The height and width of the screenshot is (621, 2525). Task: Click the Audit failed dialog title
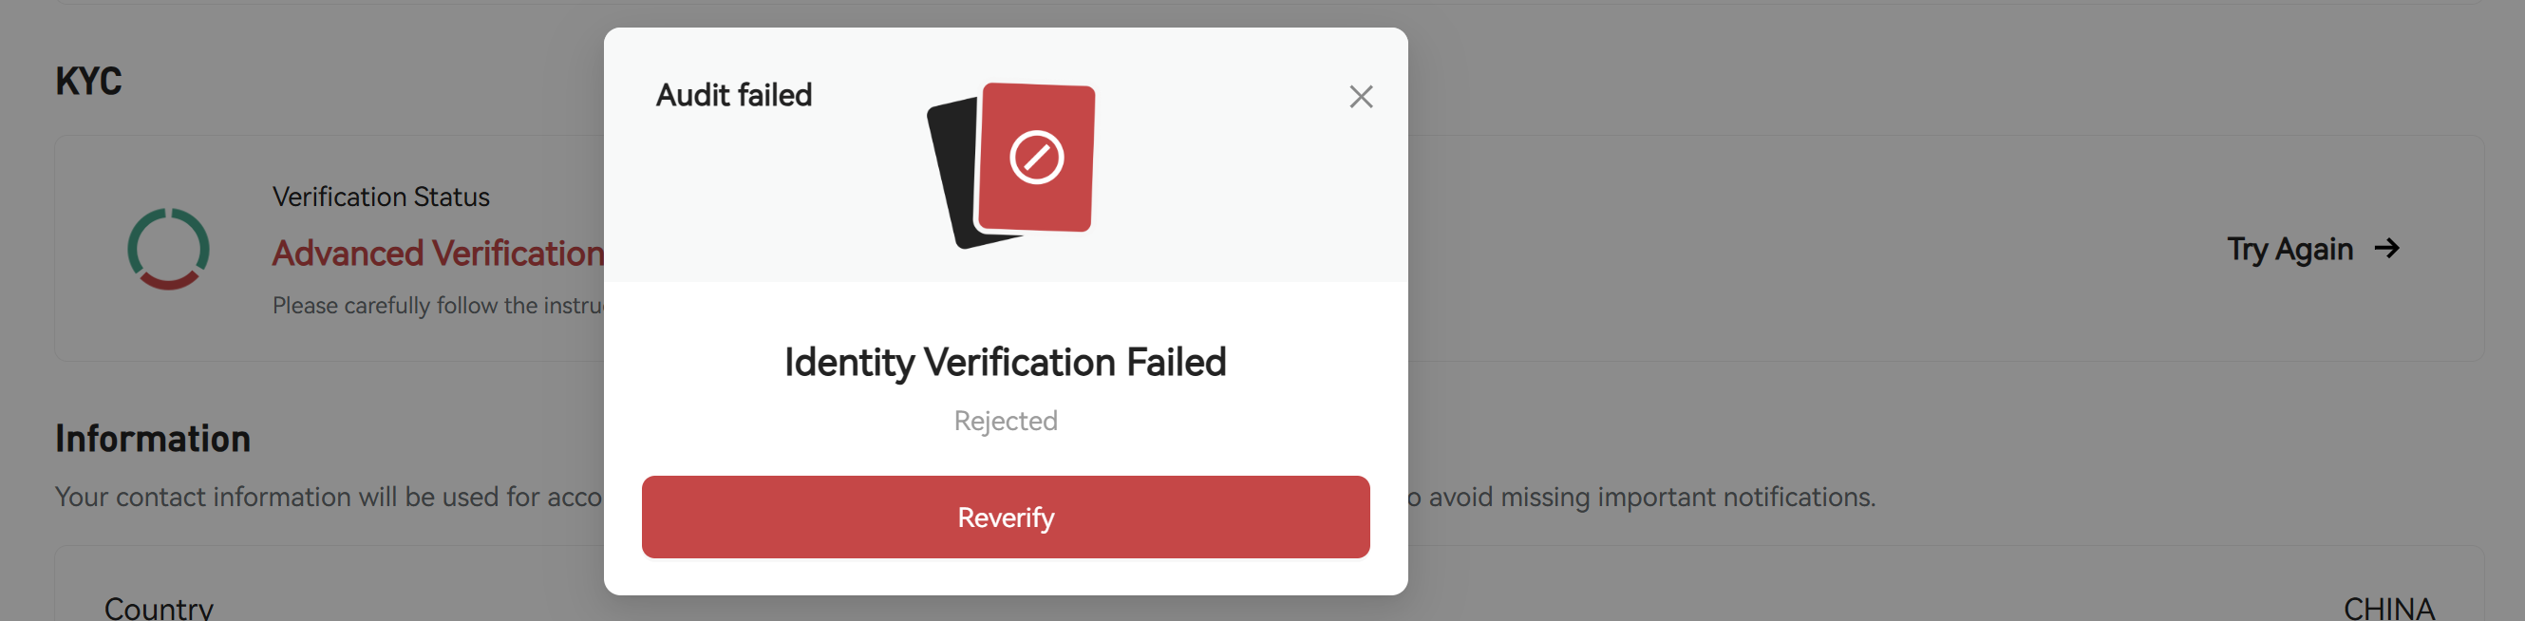(x=734, y=95)
